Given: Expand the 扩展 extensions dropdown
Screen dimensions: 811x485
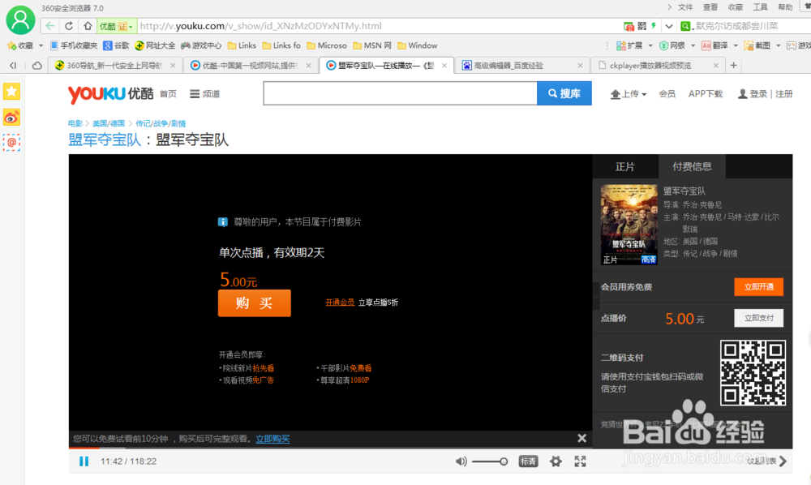Looking at the screenshot, I should (650, 45).
